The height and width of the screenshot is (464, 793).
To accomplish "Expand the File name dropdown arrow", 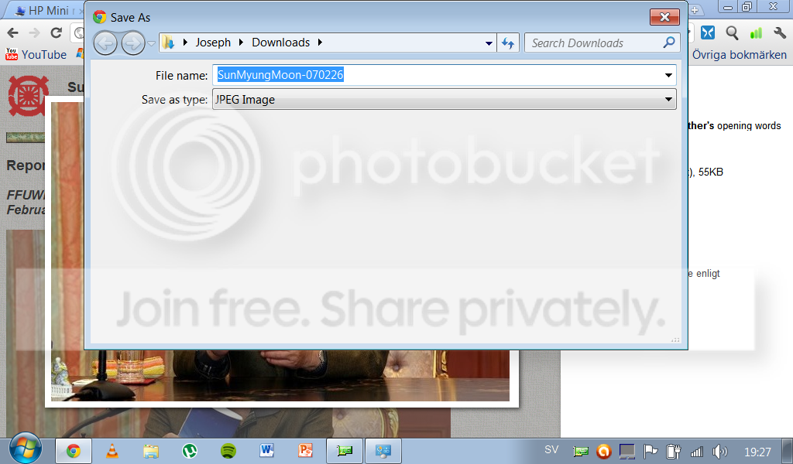I will pos(668,75).
